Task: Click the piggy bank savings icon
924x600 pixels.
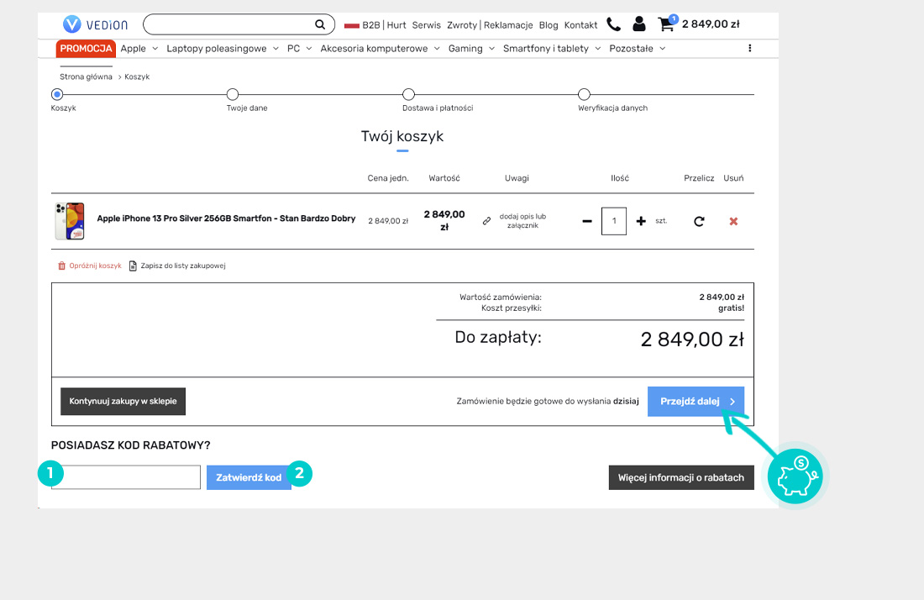Action: (x=795, y=476)
